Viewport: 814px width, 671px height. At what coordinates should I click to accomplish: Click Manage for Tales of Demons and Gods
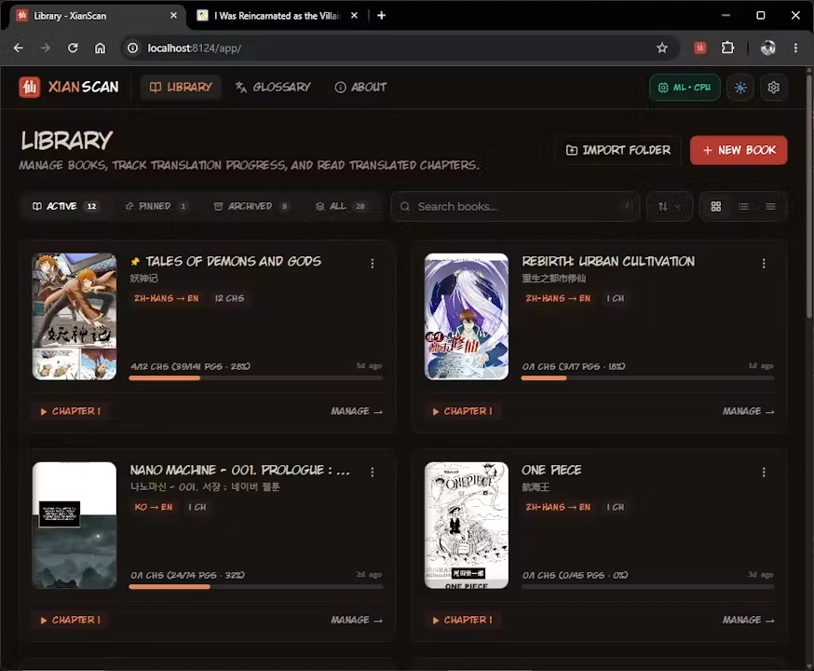(x=357, y=411)
